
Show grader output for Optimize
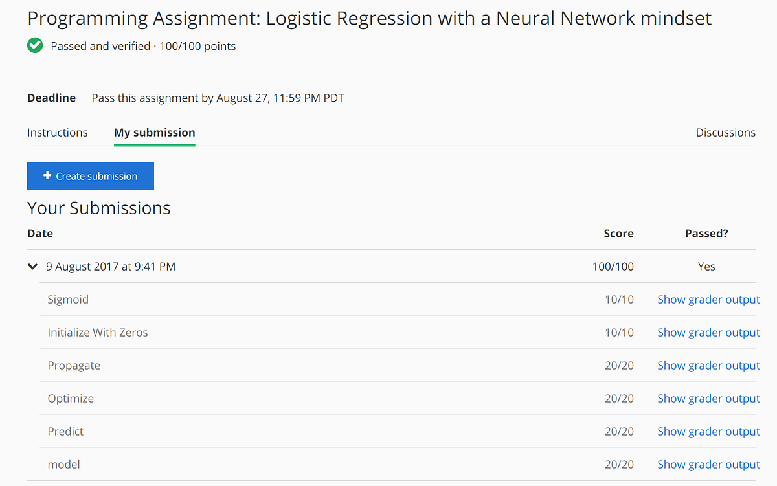pos(708,399)
